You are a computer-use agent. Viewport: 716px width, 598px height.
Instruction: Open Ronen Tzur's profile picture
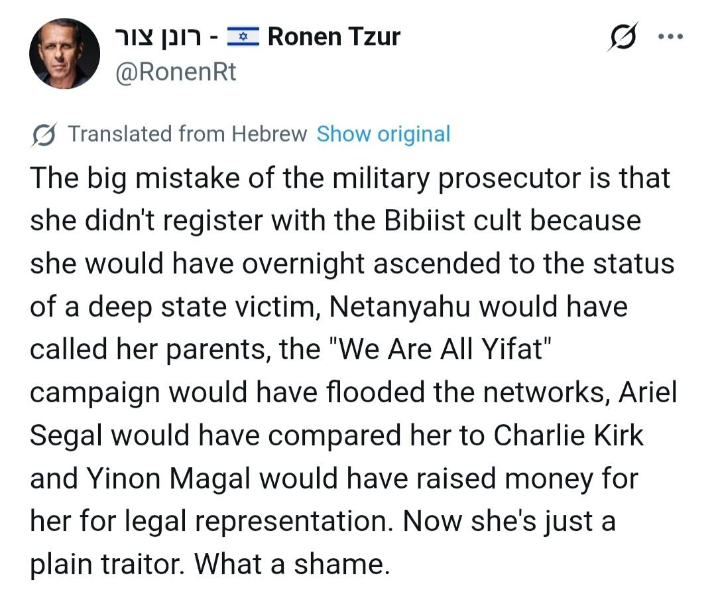click(x=64, y=54)
